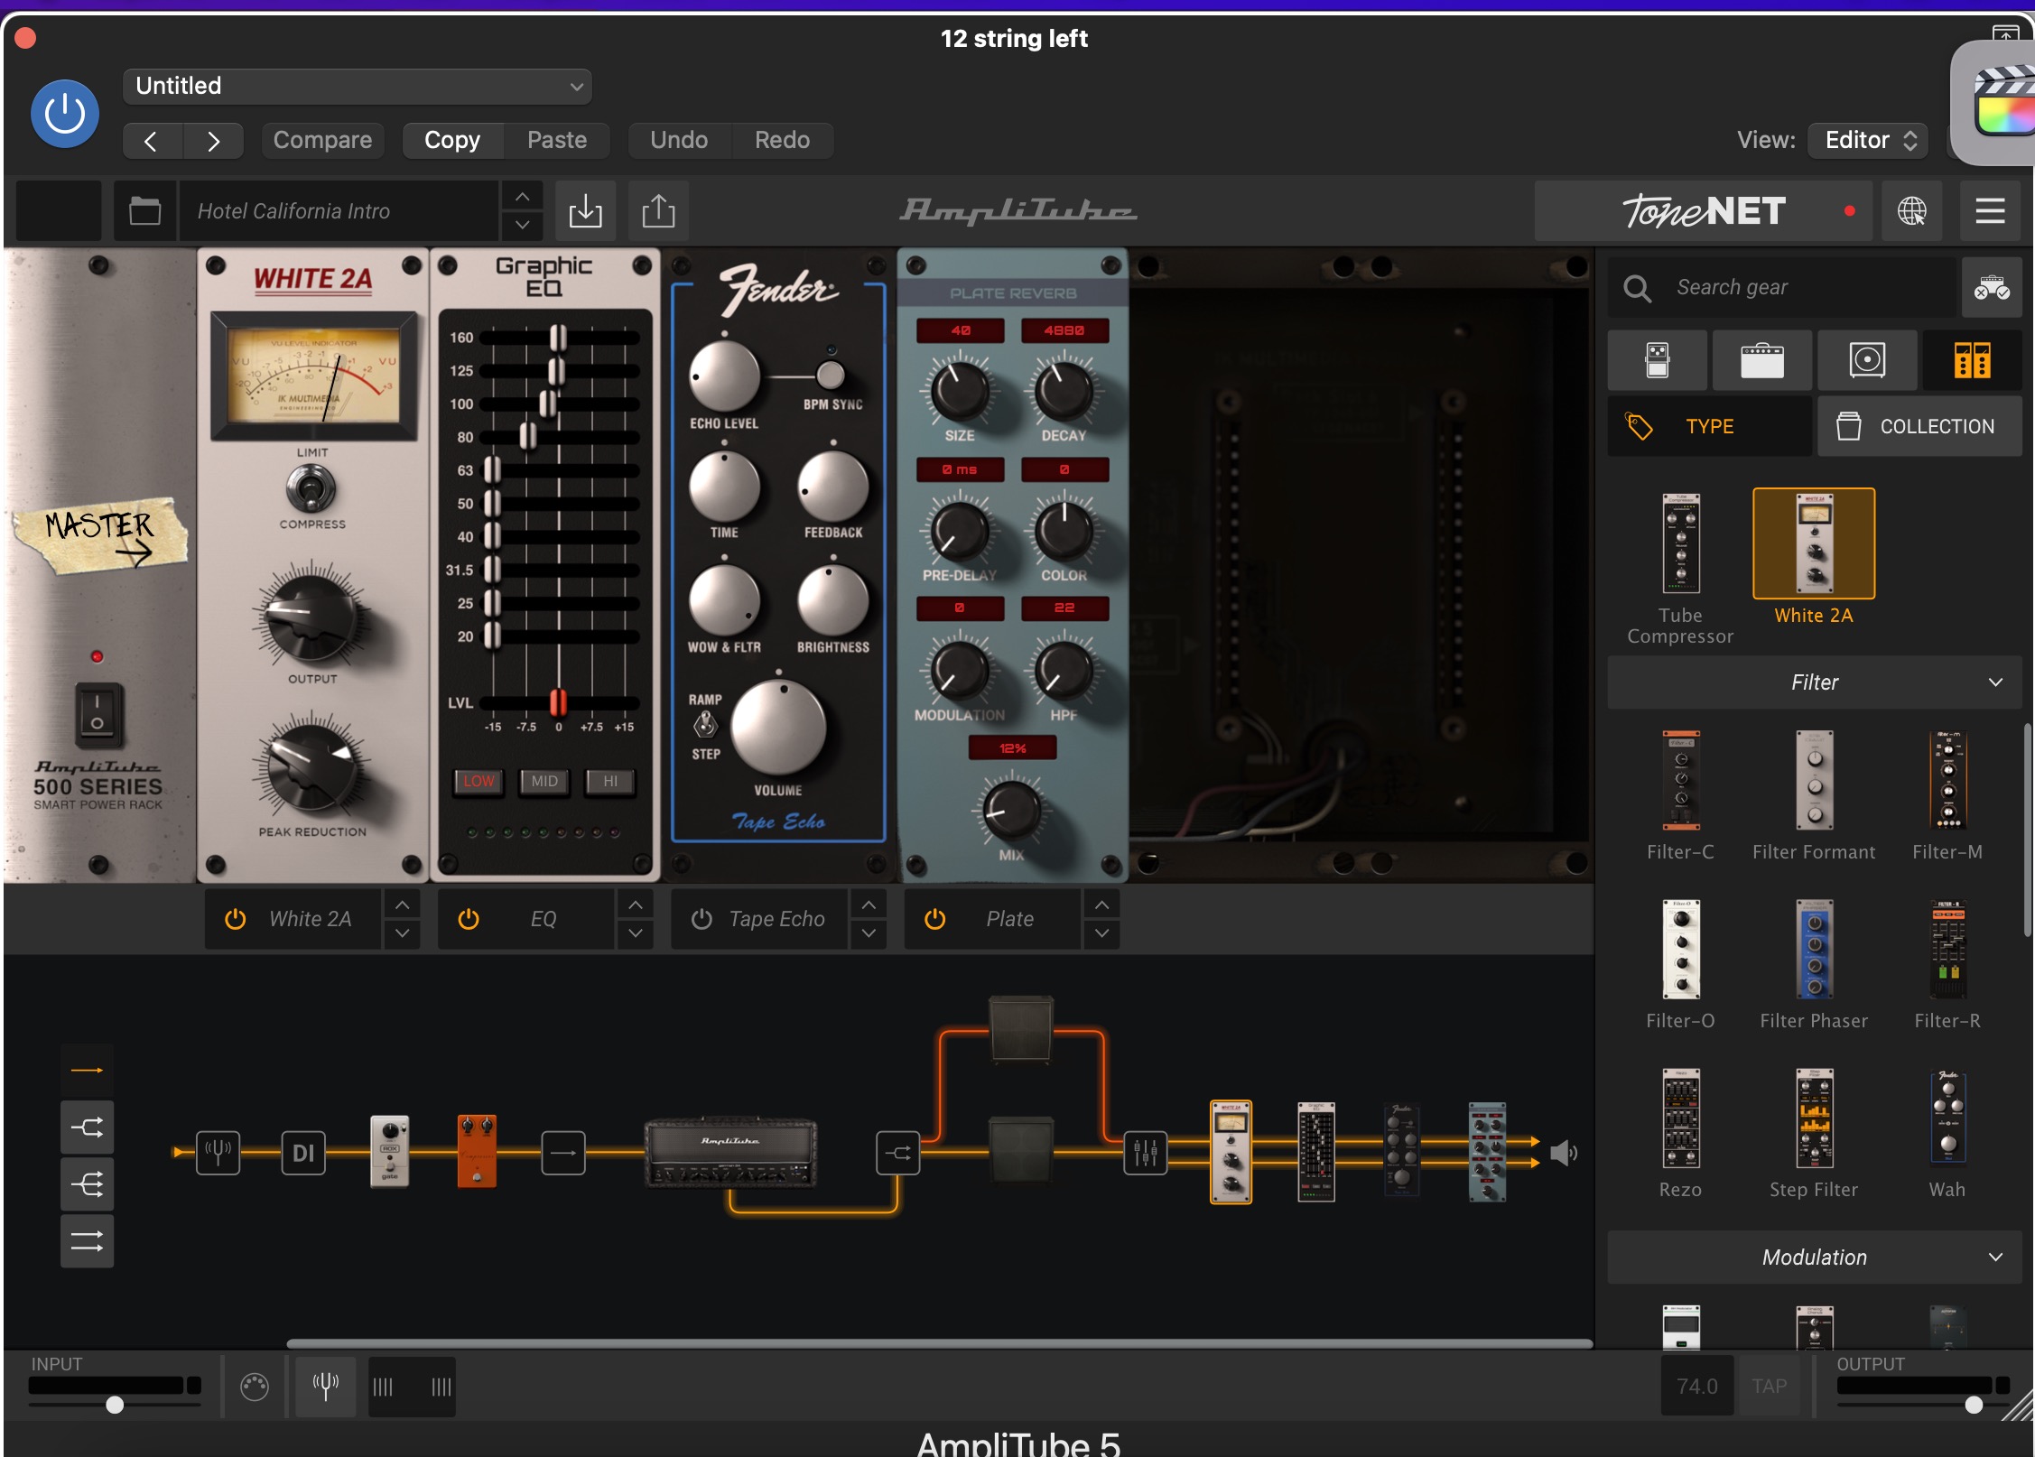
Task: Go to next preset arrow
Action: (213, 141)
